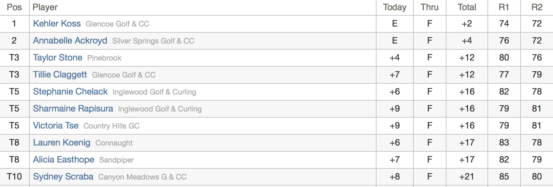Select Tillie Claggett player link
This screenshot has height=187, width=553.
[60, 74]
